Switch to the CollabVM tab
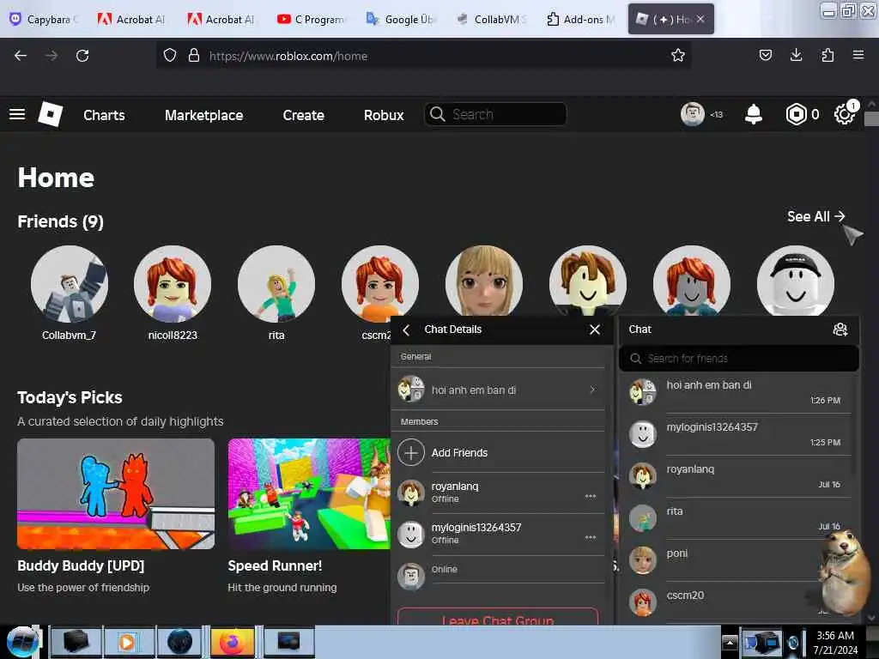The image size is (879, 659). 491,19
